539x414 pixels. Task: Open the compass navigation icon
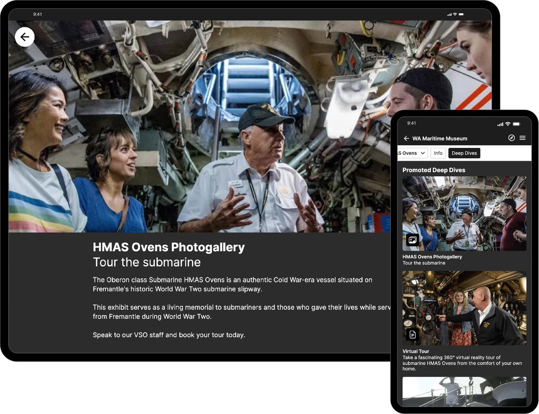[x=511, y=138]
